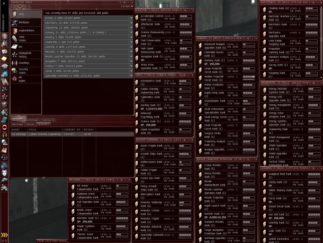Click the Expand all chevron
The image size is (323, 243).
(x=132, y=6)
